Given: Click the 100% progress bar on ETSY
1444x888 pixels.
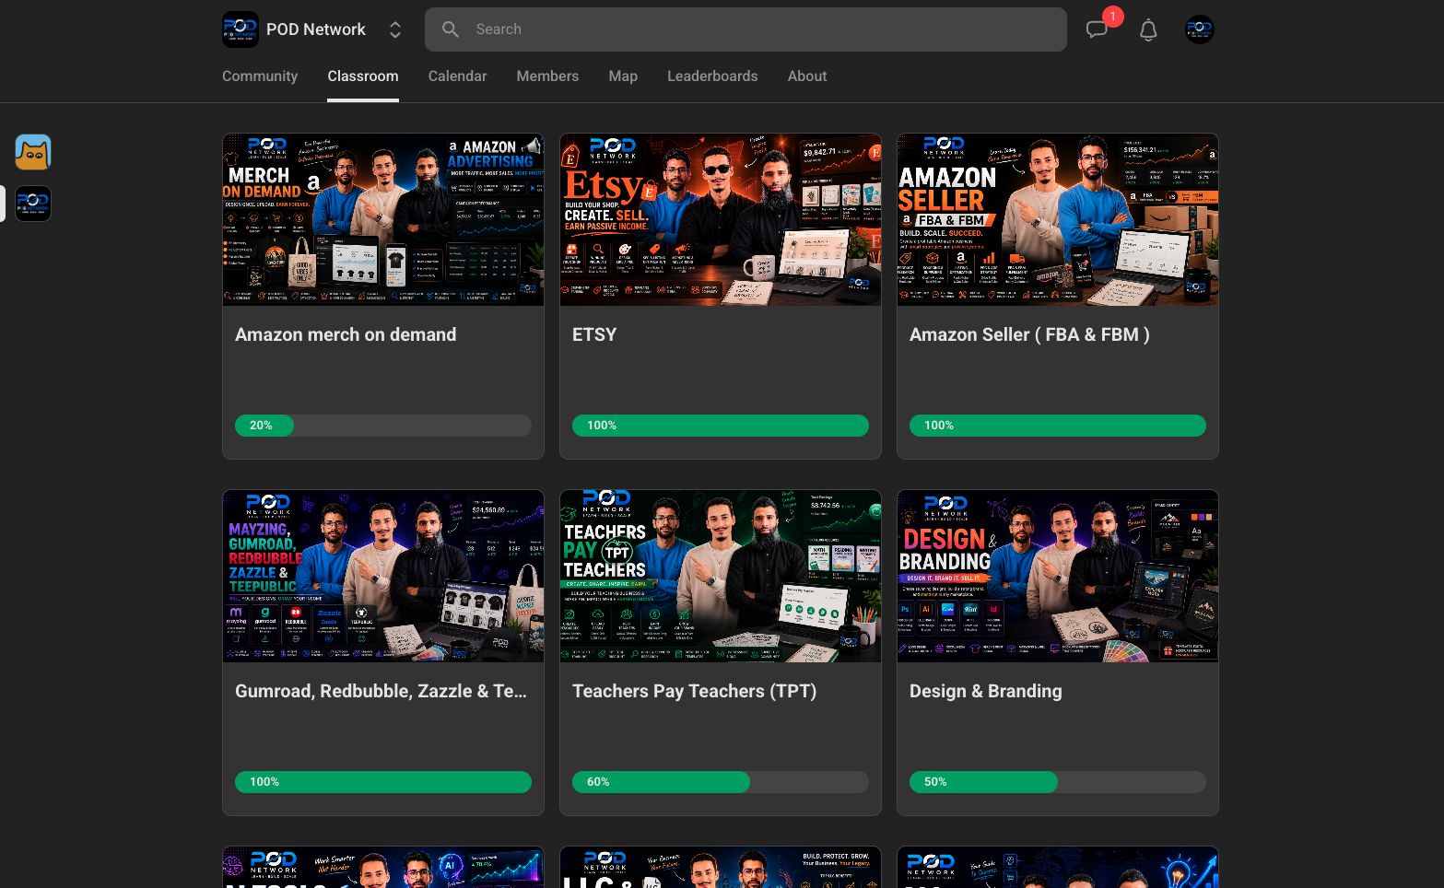Looking at the screenshot, I should [x=721, y=426].
